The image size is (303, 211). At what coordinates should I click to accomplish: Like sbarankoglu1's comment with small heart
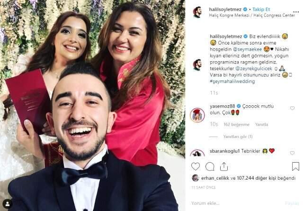click(x=292, y=153)
